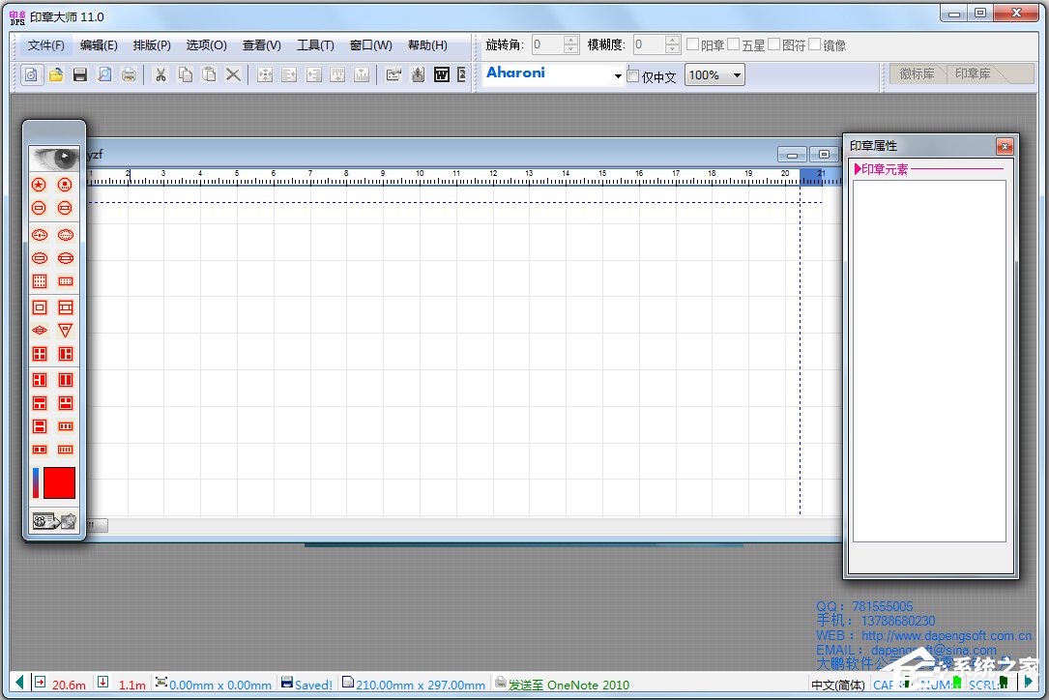Select the round star seal template

(40, 184)
